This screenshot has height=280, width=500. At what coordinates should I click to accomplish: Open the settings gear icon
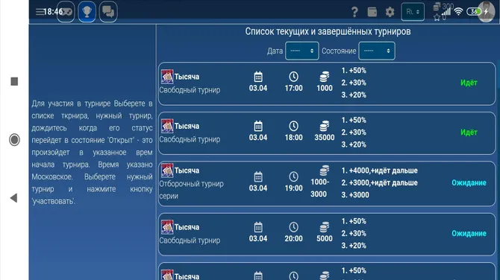pos(390,12)
